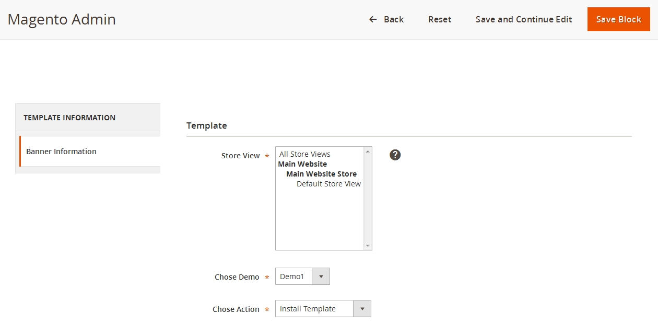Pick Default Store View from the list
Viewport: 658px width, 327px height.
(328, 184)
